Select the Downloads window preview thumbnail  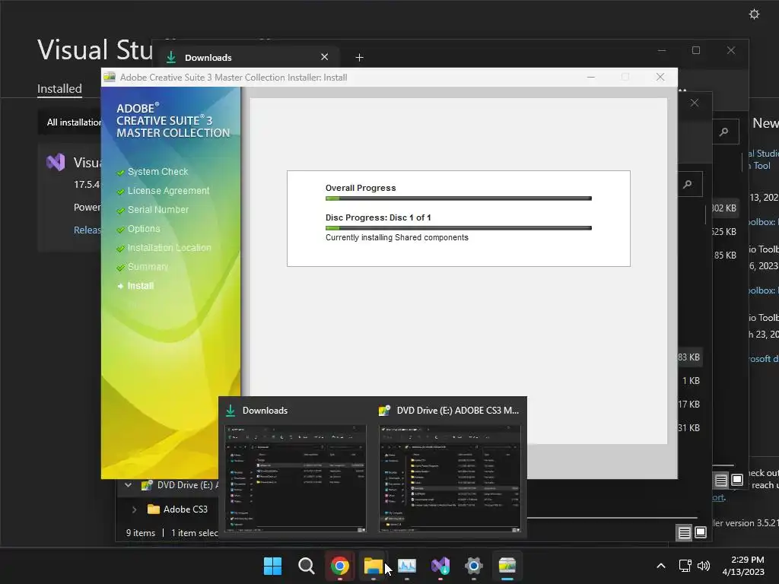tap(296, 479)
